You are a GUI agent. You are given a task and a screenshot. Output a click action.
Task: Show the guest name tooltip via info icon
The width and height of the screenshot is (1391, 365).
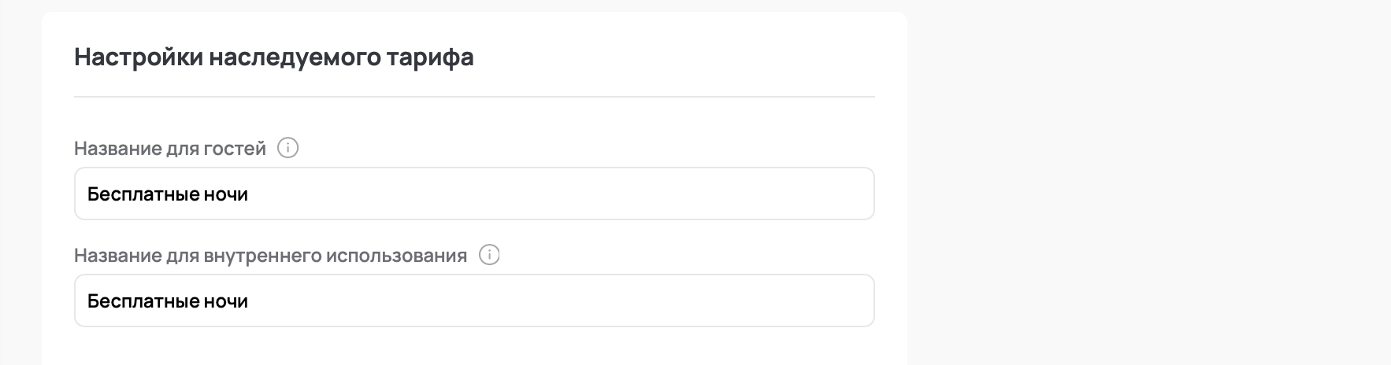tap(288, 148)
